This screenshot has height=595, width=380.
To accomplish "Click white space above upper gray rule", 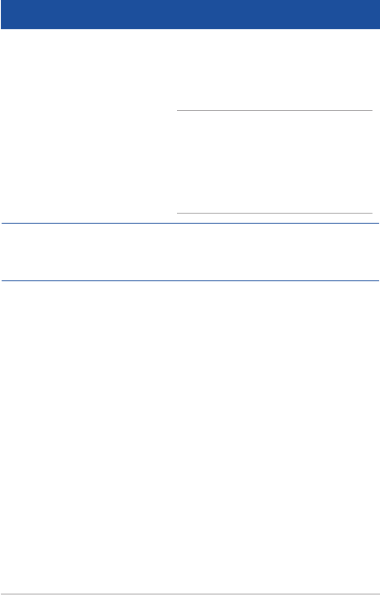I will (275, 70).
